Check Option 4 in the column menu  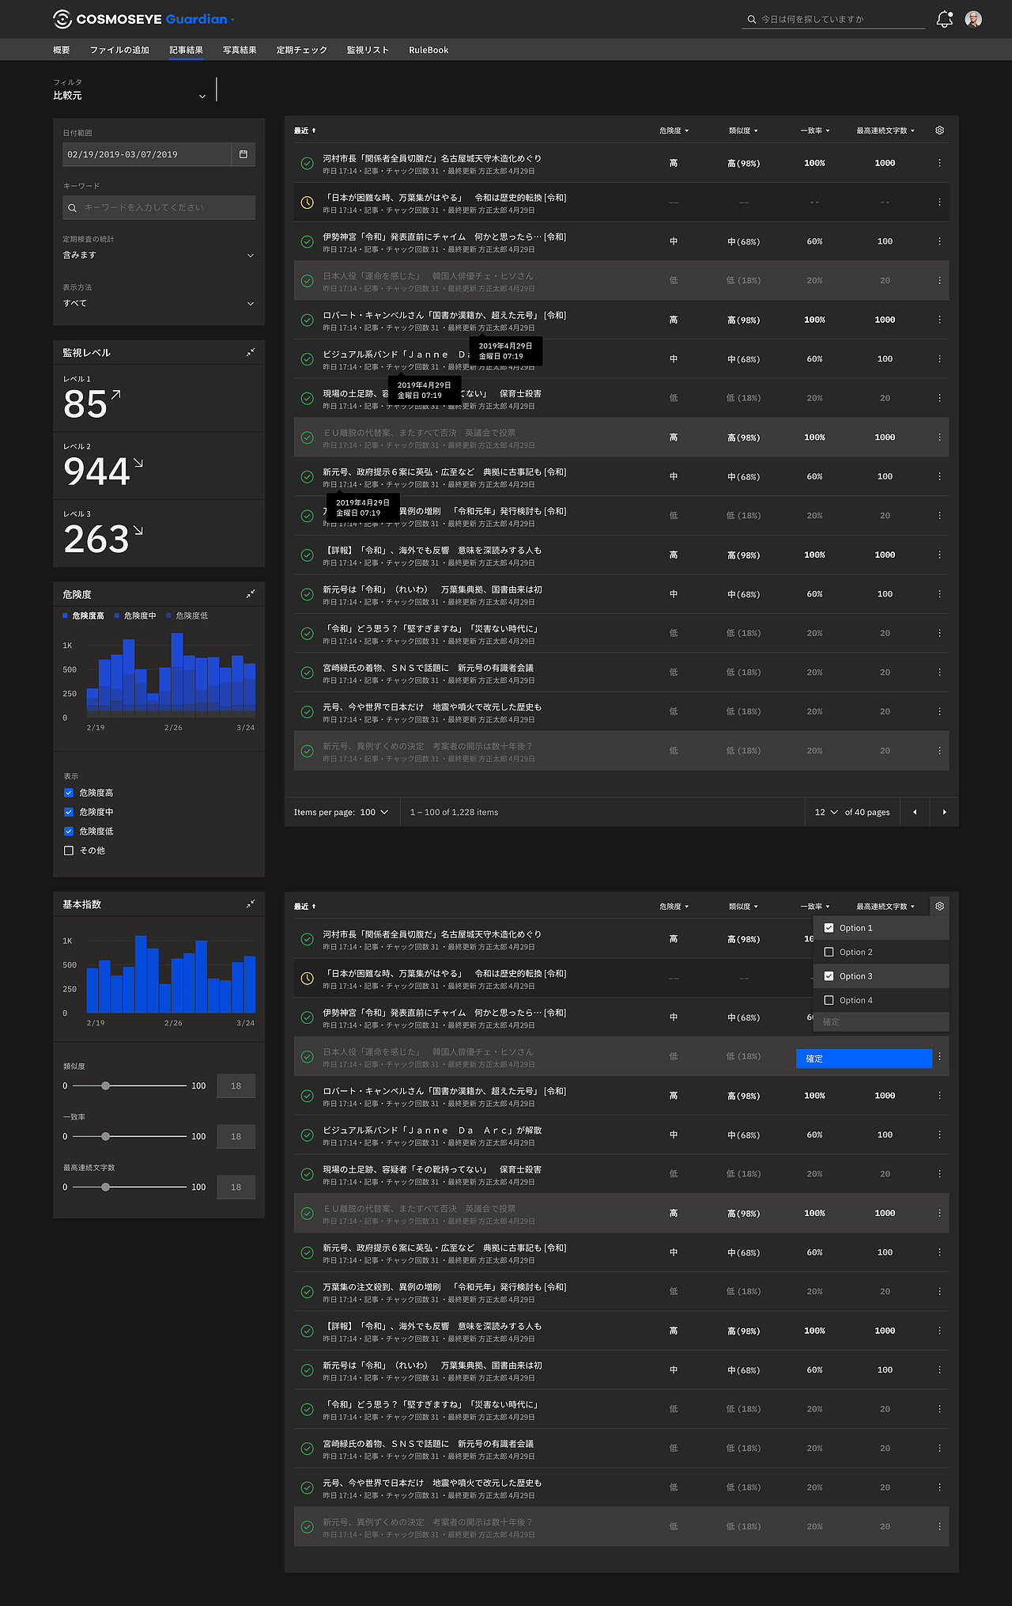click(x=829, y=1001)
